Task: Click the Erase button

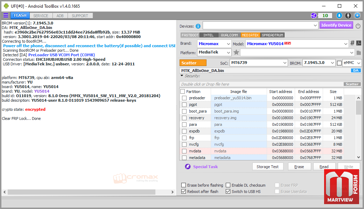Action: tap(299, 167)
